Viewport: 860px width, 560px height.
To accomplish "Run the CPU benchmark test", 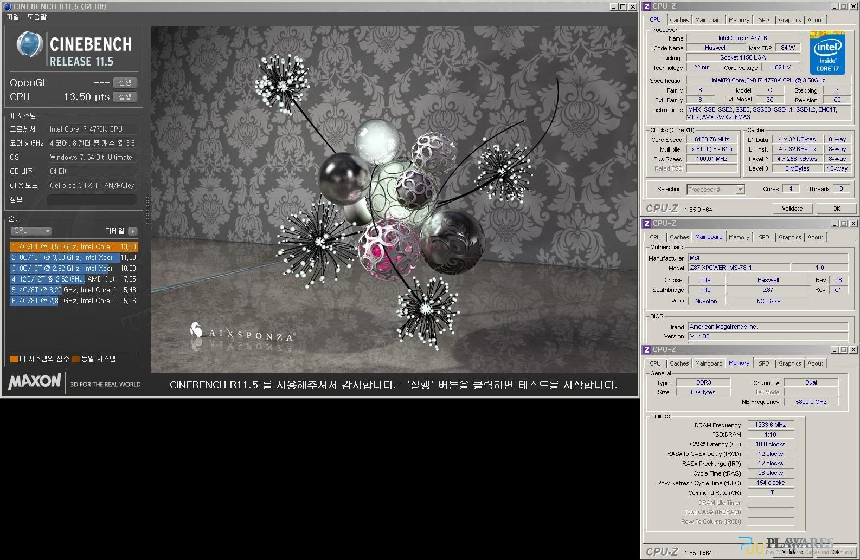I will pyautogui.click(x=125, y=97).
